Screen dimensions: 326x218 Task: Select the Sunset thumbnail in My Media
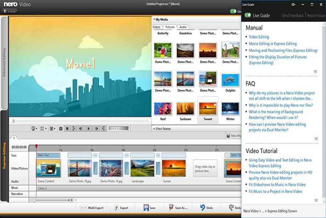pos(208,108)
